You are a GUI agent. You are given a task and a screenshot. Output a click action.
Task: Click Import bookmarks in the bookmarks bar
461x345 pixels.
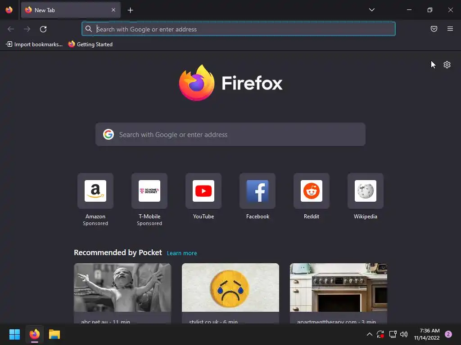click(34, 44)
